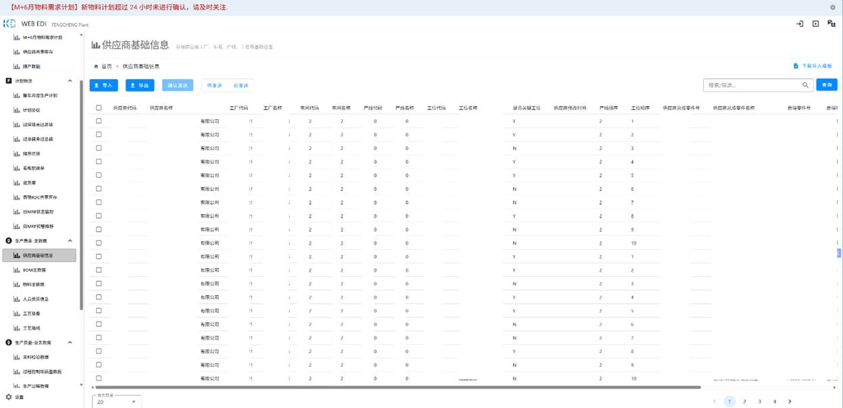Viewport: 843px width, 408px height.
Task: Click the blue 导入 button
Action: tap(104, 86)
